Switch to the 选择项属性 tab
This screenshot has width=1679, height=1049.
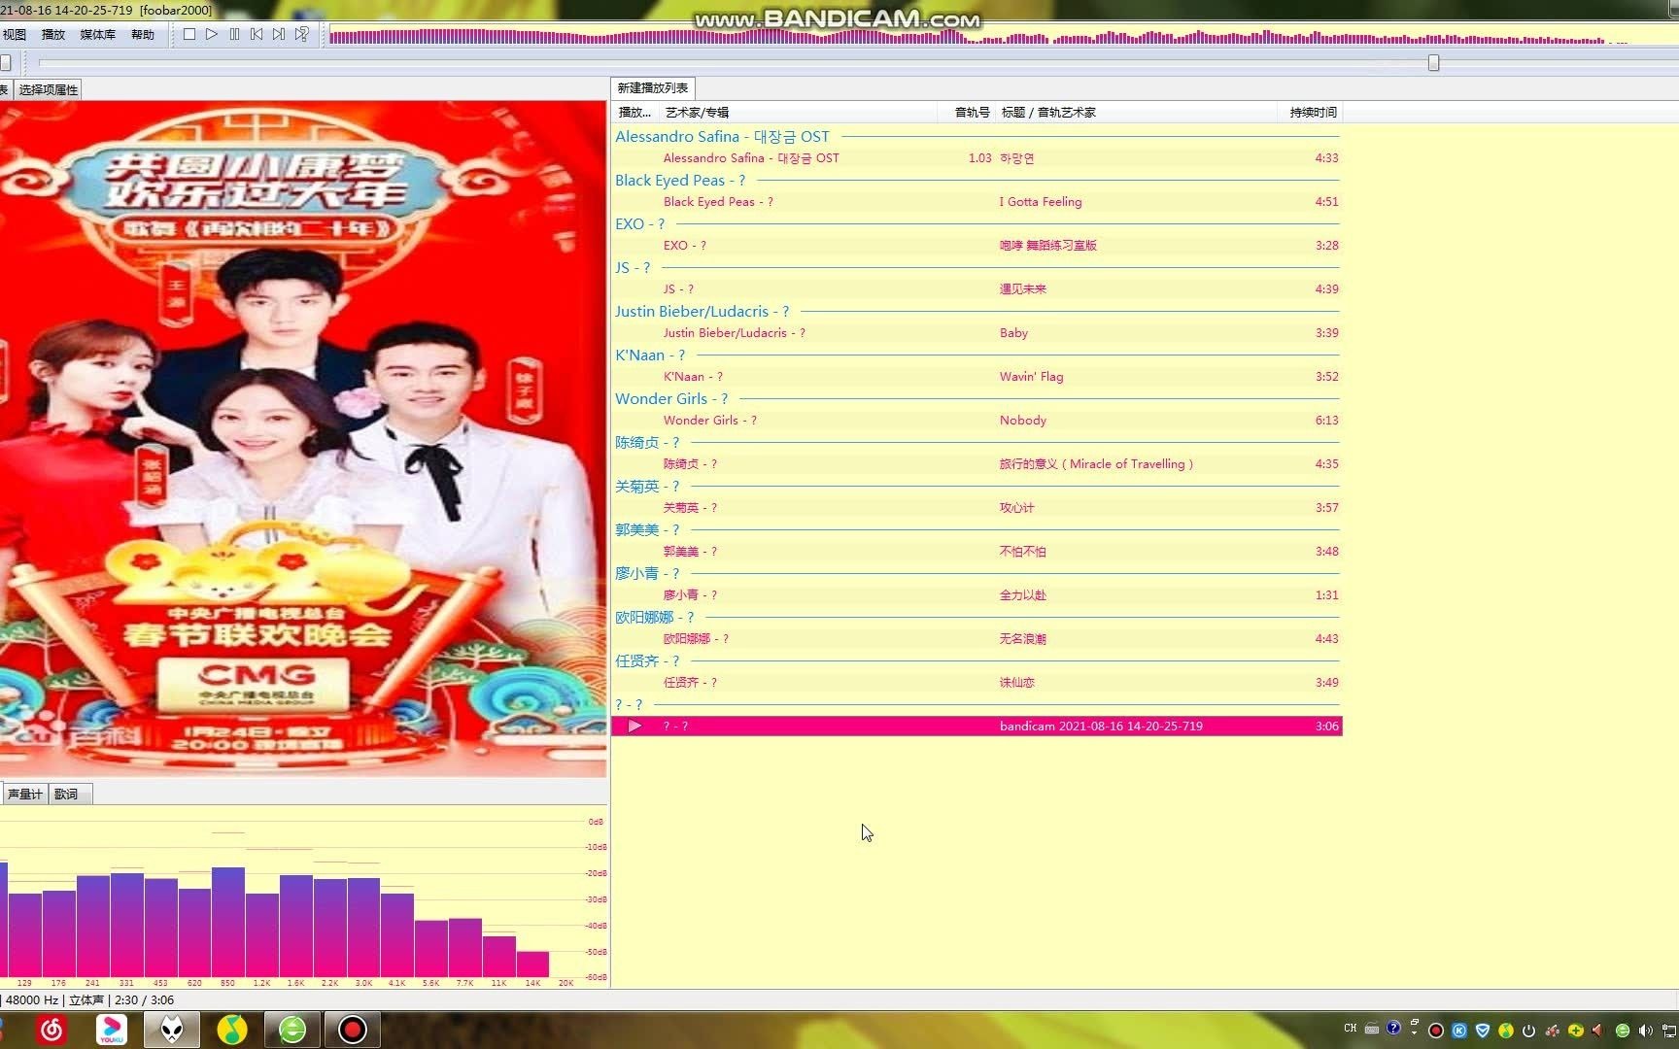click(49, 89)
